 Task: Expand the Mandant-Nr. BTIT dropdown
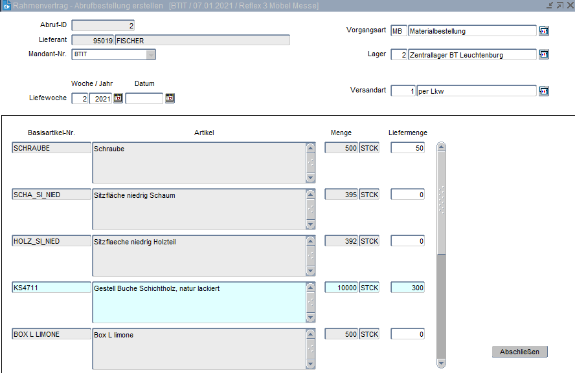click(151, 54)
